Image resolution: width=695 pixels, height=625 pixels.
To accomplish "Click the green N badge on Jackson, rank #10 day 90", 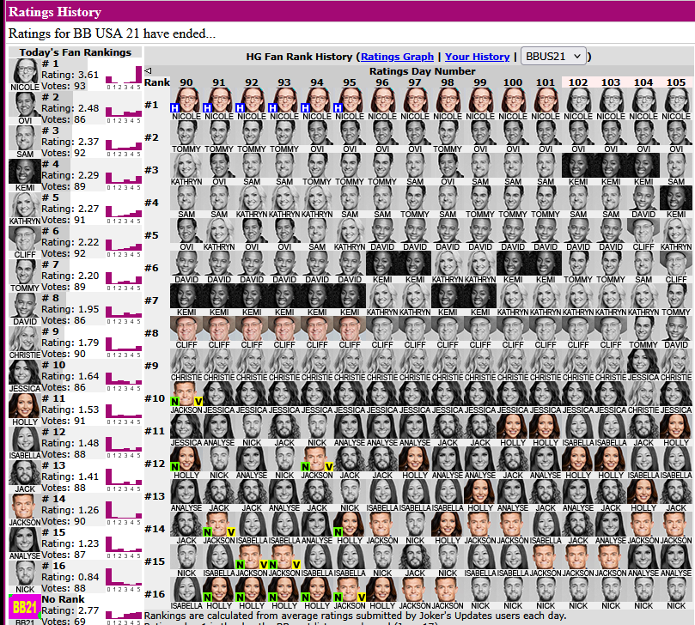I will tap(174, 401).
